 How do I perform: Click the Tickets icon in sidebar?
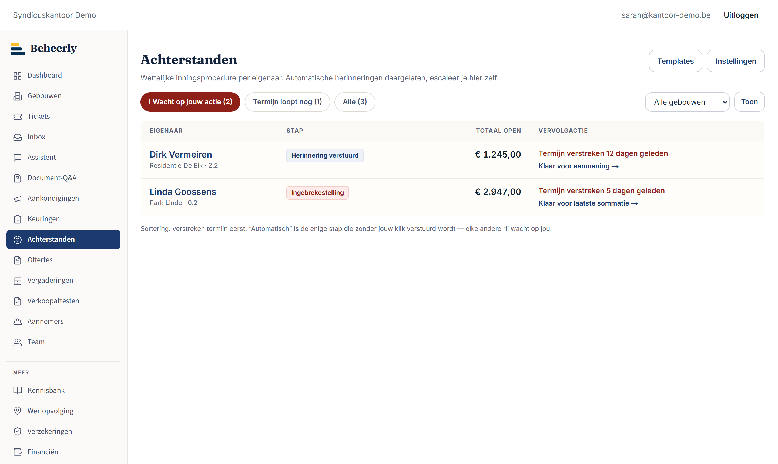click(18, 117)
